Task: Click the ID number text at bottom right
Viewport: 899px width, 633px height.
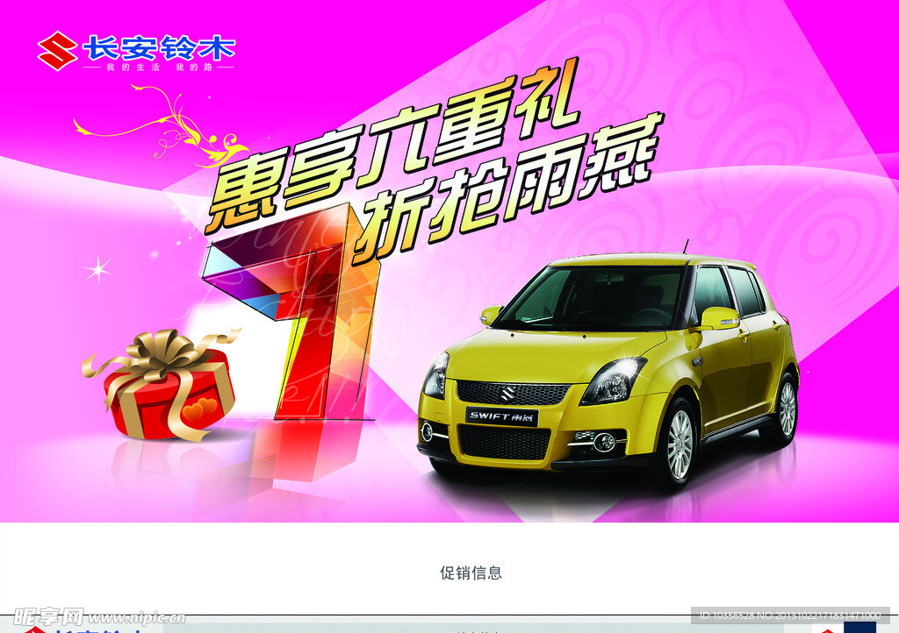Action: click(790, 615)
